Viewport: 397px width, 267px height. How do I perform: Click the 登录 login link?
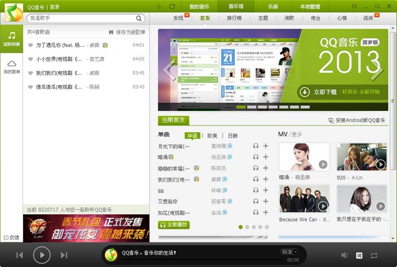pyautogui.click(x=54, y=7)
